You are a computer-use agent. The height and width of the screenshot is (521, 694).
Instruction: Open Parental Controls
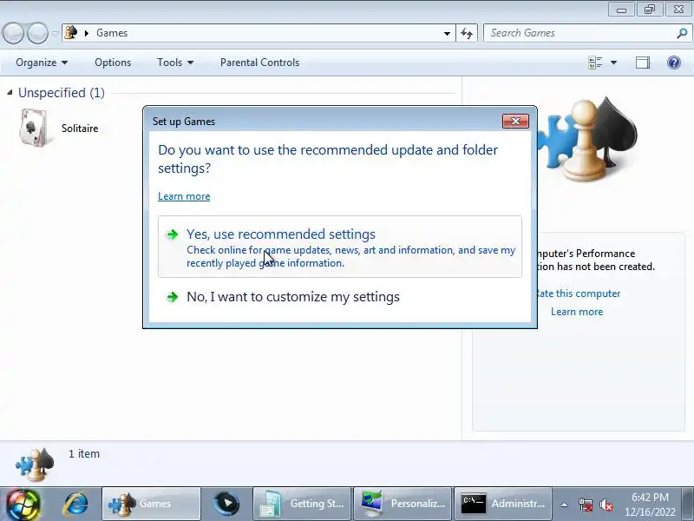click(x=259, y=63)
